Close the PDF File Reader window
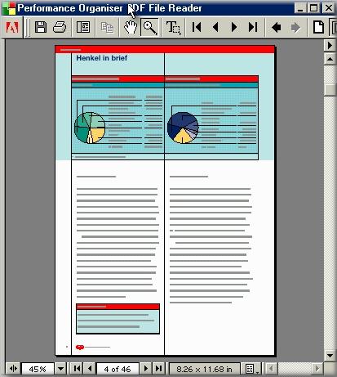The height and width of the screenshot is (377, 337). pyautogui.click(x=329, y=8)
